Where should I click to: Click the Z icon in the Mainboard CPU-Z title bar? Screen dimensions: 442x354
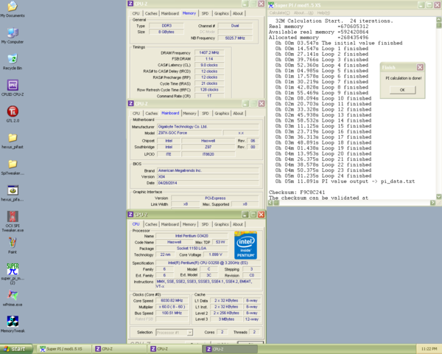point(130,103)
